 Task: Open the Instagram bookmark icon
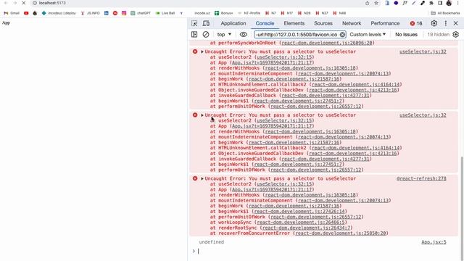coord(124,13)
